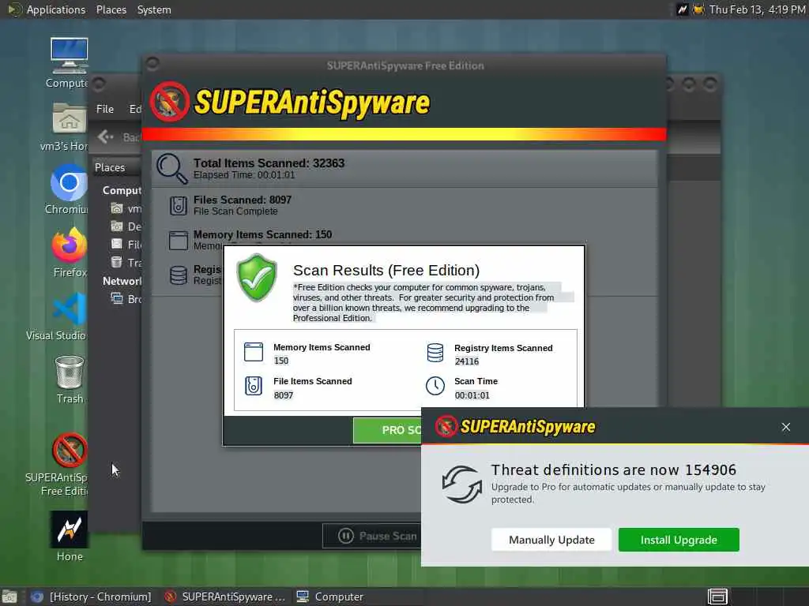Click the refresh arrows icon in the update popup
Viewport: 809px width, 606px height.
[461, 484]
